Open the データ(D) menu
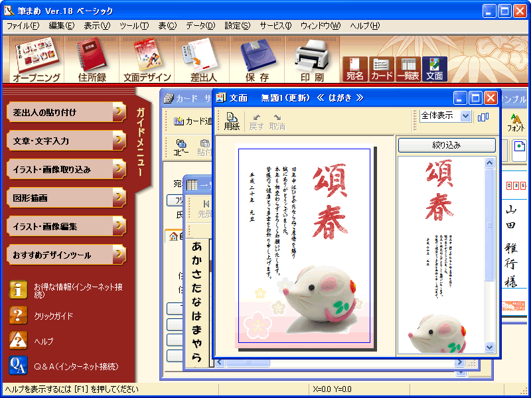This screenshot has height=398, width=531. 200,26
